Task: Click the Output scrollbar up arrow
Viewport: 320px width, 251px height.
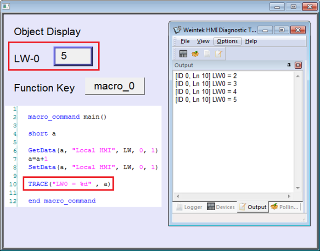Action: click(x=298, y=76)
